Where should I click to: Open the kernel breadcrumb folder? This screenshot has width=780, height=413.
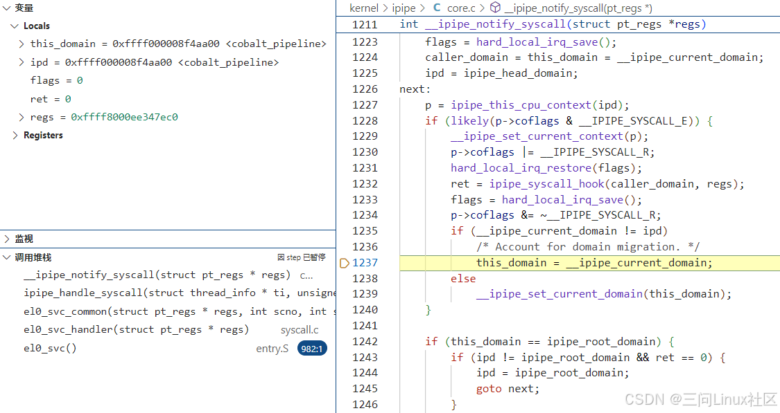pyautogui.click(x=363, y=8)
